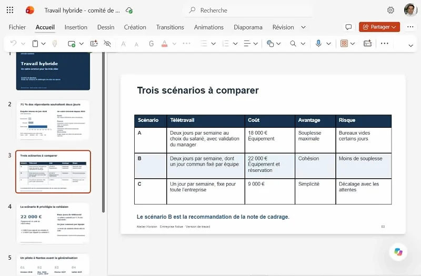Screen dimensions: 421x276
Task: Select slide 2 thumbnail
Action: click(x=53, y=120)
